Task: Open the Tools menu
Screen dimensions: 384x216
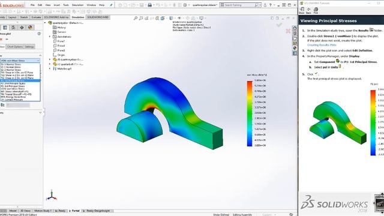Action: coord(66,5)
